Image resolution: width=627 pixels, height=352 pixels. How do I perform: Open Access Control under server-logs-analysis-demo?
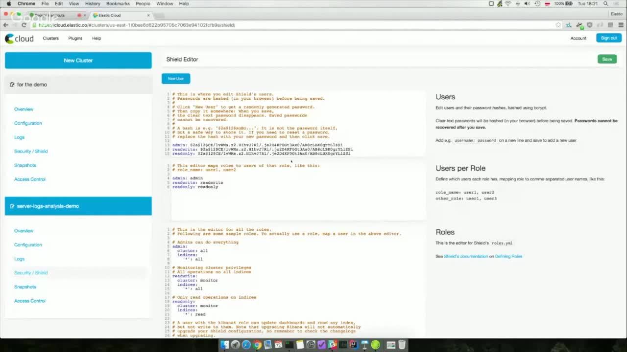pyautogui.click(x=29, y=301)
